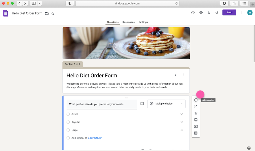Select the Regular radio option
255x151 pixels.
pyautogui.click(x=68, y=122)
